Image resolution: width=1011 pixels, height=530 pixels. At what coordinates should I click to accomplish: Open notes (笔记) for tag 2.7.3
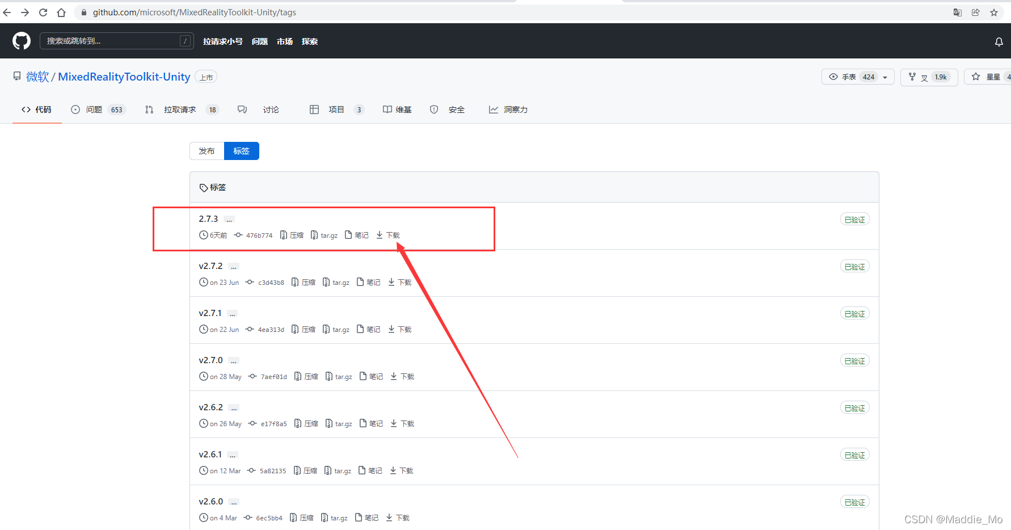click(357, 235)
